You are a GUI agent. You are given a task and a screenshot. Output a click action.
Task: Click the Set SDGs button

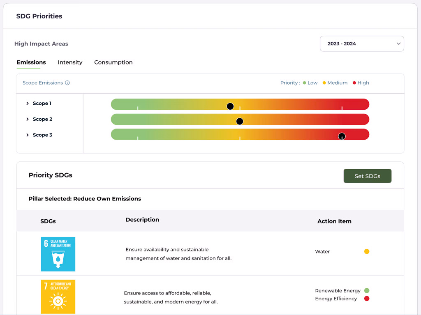pos(367,176)
